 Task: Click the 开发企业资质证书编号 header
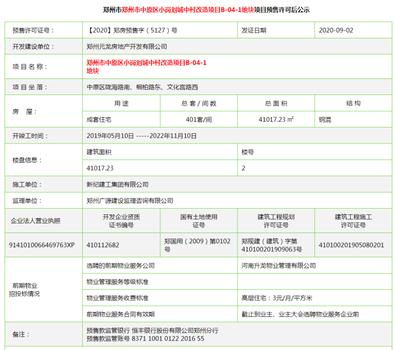[121, 221]
